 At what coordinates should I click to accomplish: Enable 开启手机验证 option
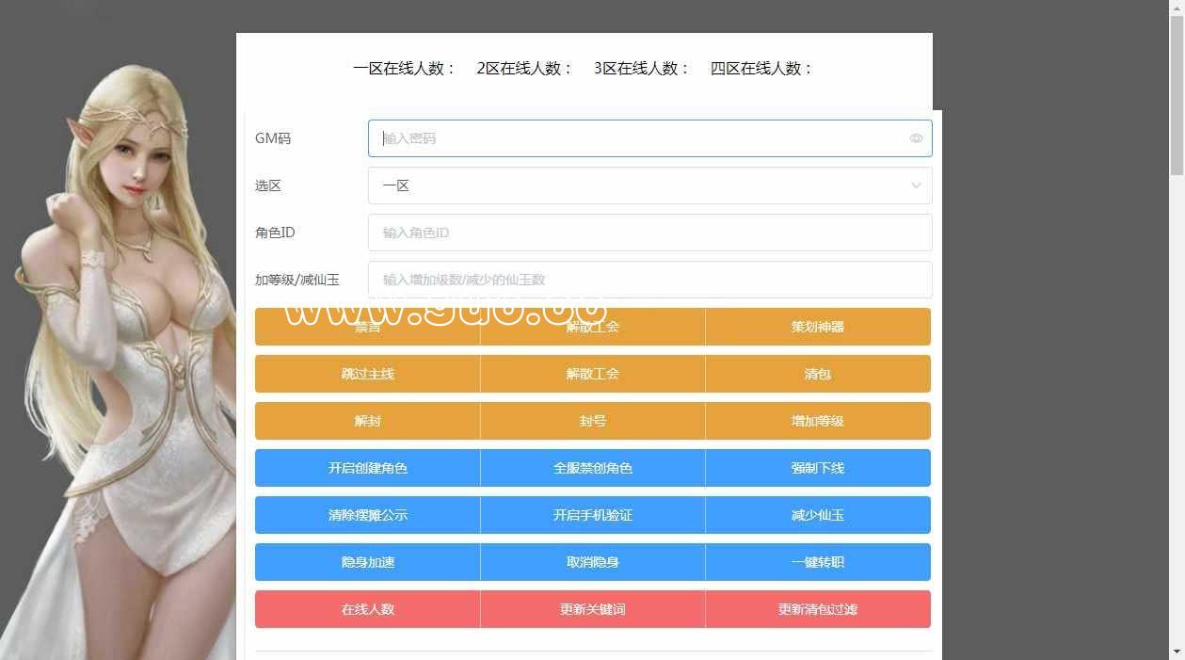coord(592,515)
